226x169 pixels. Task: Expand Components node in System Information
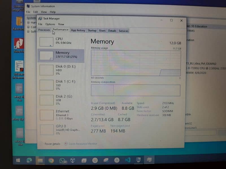(x=28, y=27)
